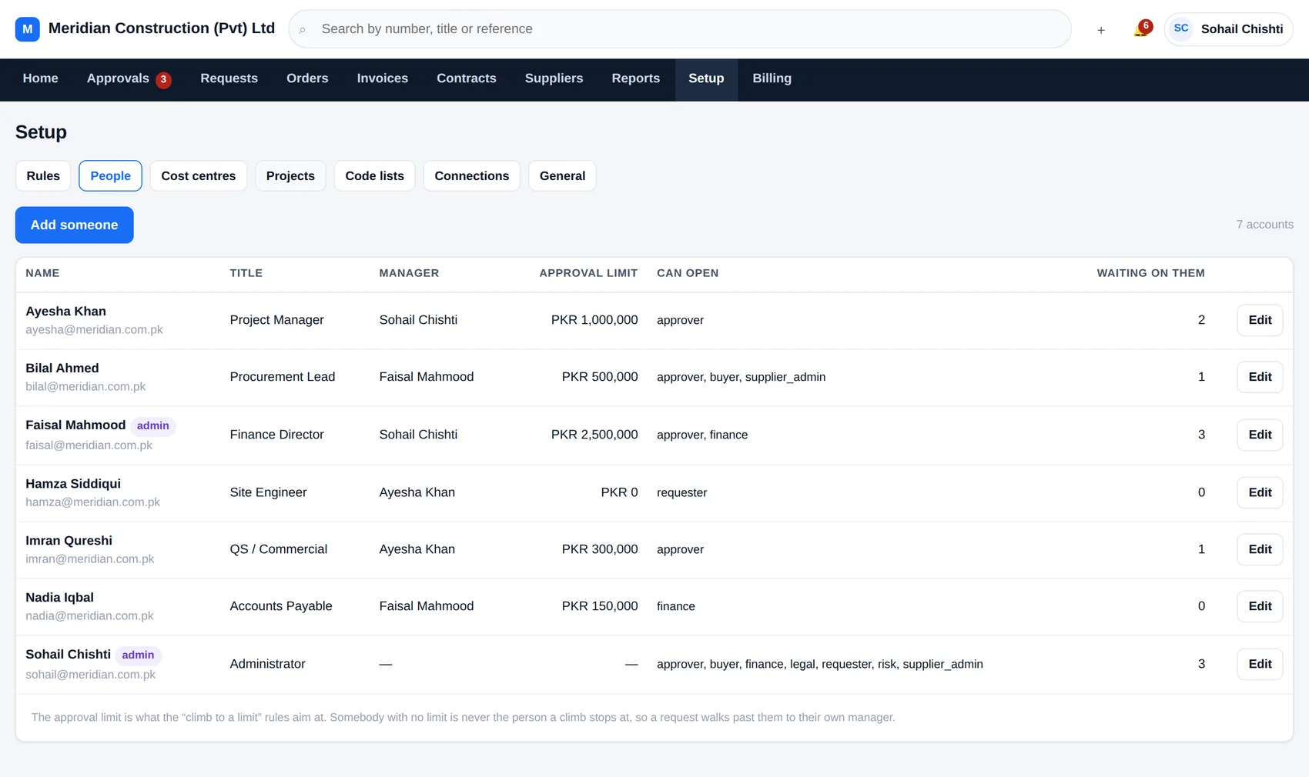Click the name Hamza Siddiqui
The width and height of the screenshot is (1309, 777).
[x=73, y=484]
